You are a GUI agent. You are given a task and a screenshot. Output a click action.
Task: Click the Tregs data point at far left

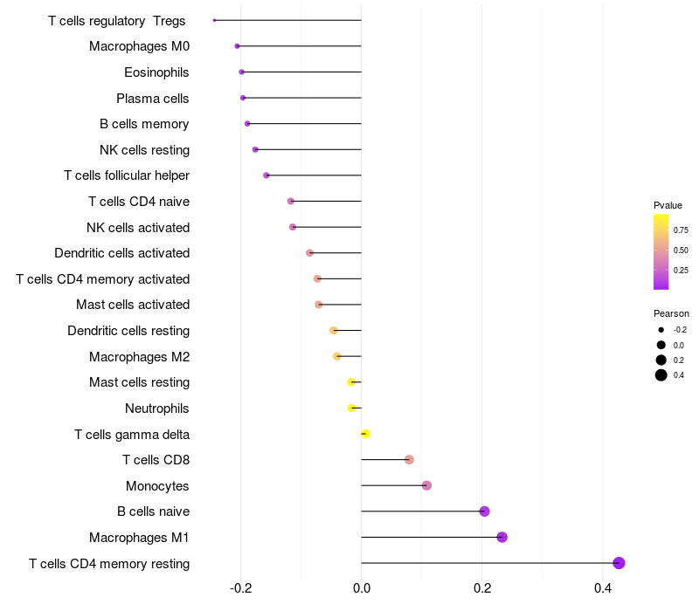214,20
